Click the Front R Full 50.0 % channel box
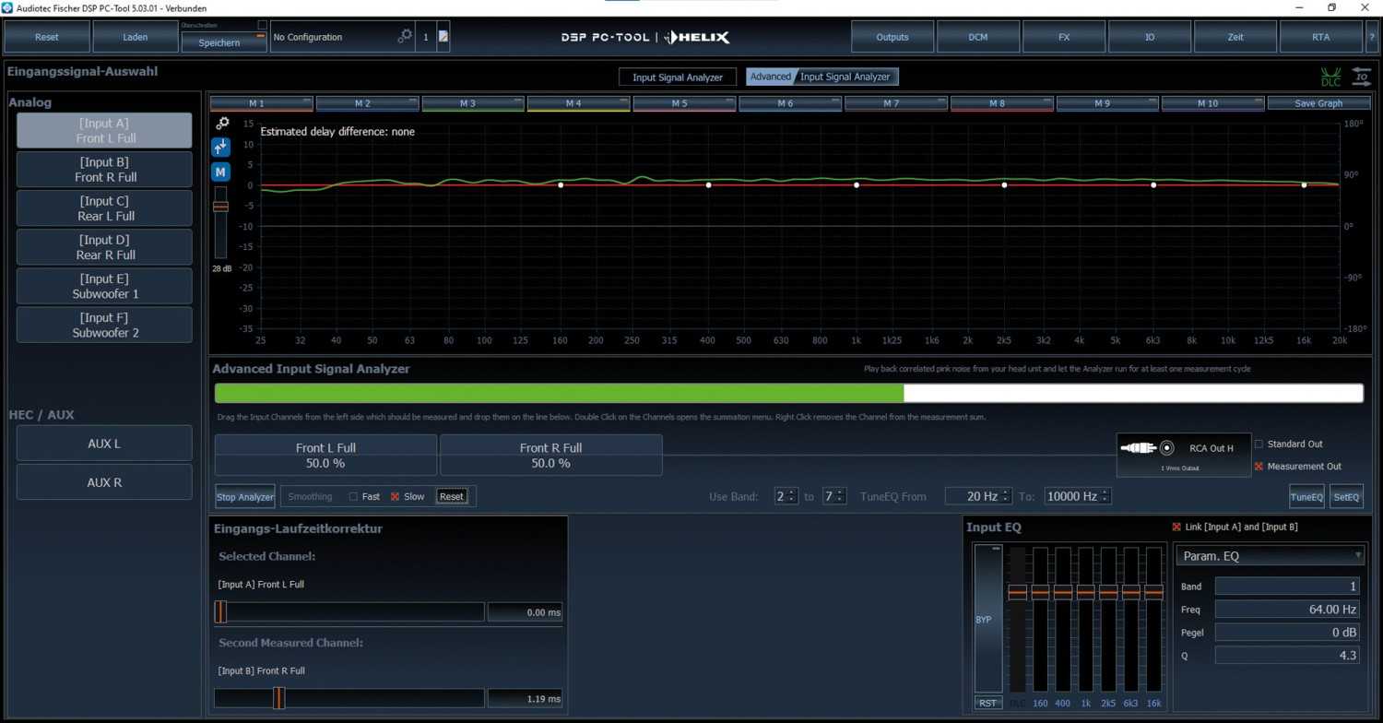Image resolution: width=1383 pixels, height=723 pixels. click(551, 456)
